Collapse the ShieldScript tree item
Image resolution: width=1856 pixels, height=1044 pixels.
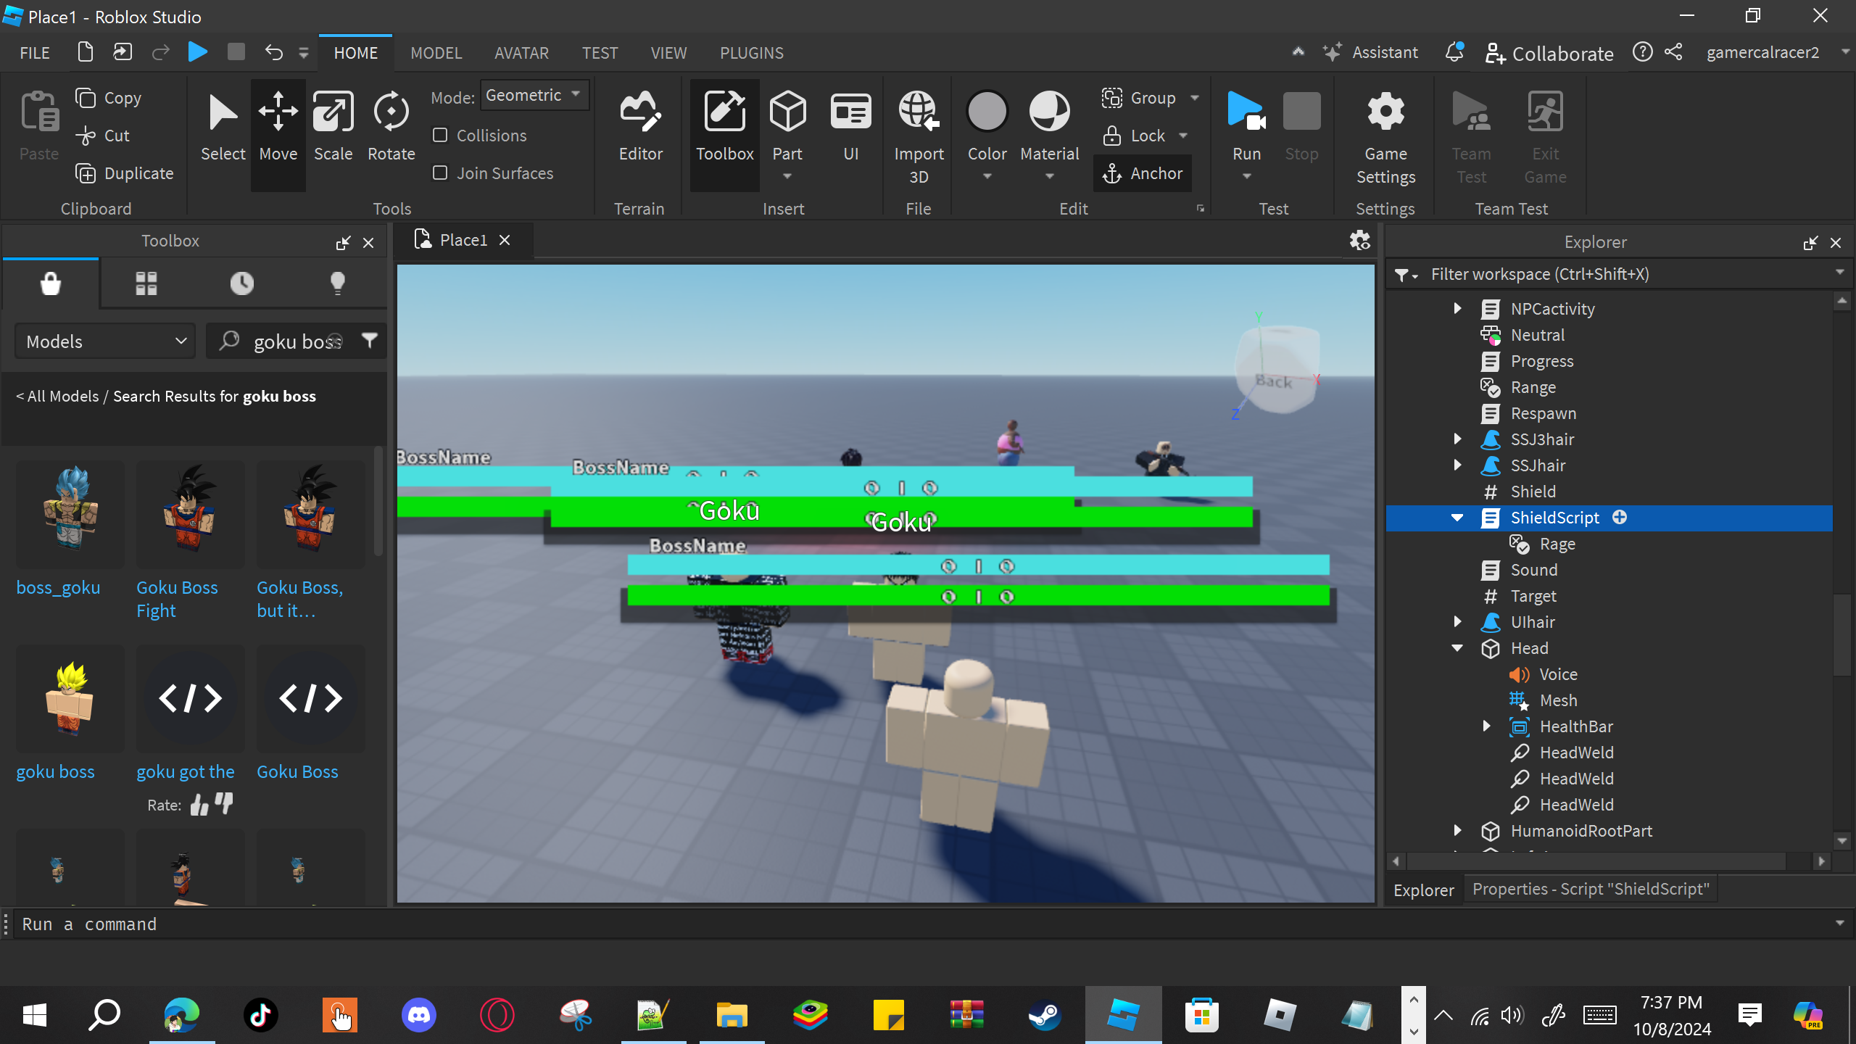point(1457,518)
